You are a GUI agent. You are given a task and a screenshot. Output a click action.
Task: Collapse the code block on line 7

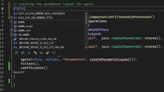[12, 17]
